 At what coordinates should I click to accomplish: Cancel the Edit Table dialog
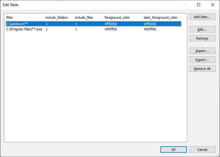(x=202, y=150)
